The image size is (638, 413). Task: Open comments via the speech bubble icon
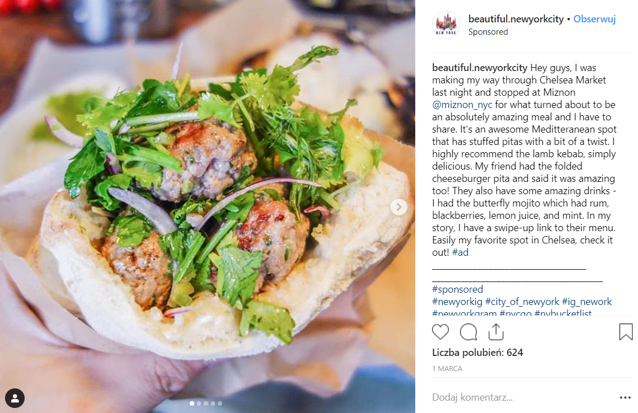tap(468, 332)
